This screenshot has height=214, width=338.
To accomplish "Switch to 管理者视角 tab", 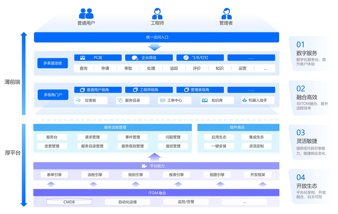I will (x=200, y=90).
